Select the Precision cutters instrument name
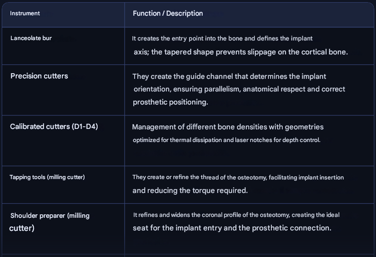Screen dimensions: 376x257 tap(39, 76)
